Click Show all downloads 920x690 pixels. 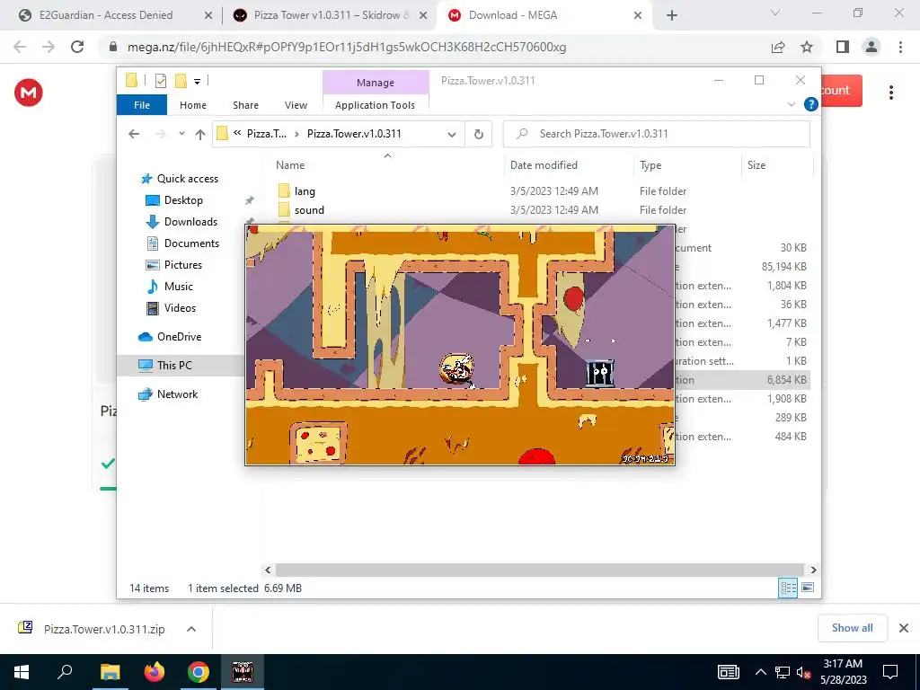[x=852, y=628]
